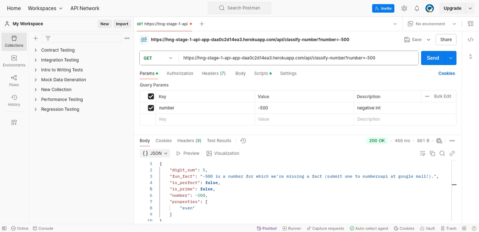The height and width of the screenshot is (232, 479).
Task: Launch the Collection Runner
Action: point(292,228)
